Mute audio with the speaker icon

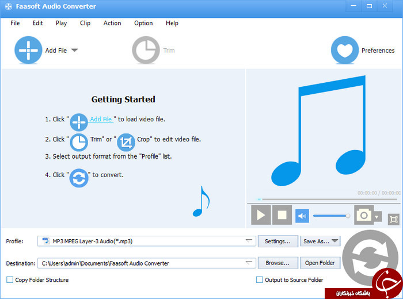302,216
